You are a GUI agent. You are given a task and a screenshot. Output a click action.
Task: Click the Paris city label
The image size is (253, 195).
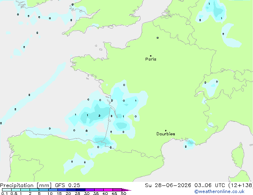151,59
